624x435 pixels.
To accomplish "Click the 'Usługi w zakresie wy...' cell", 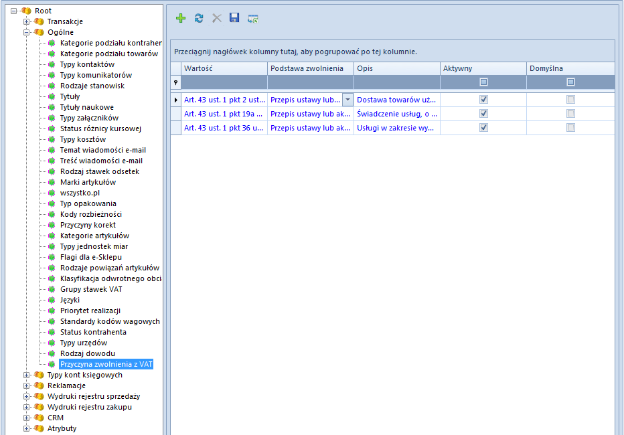I will coord(397,128).
